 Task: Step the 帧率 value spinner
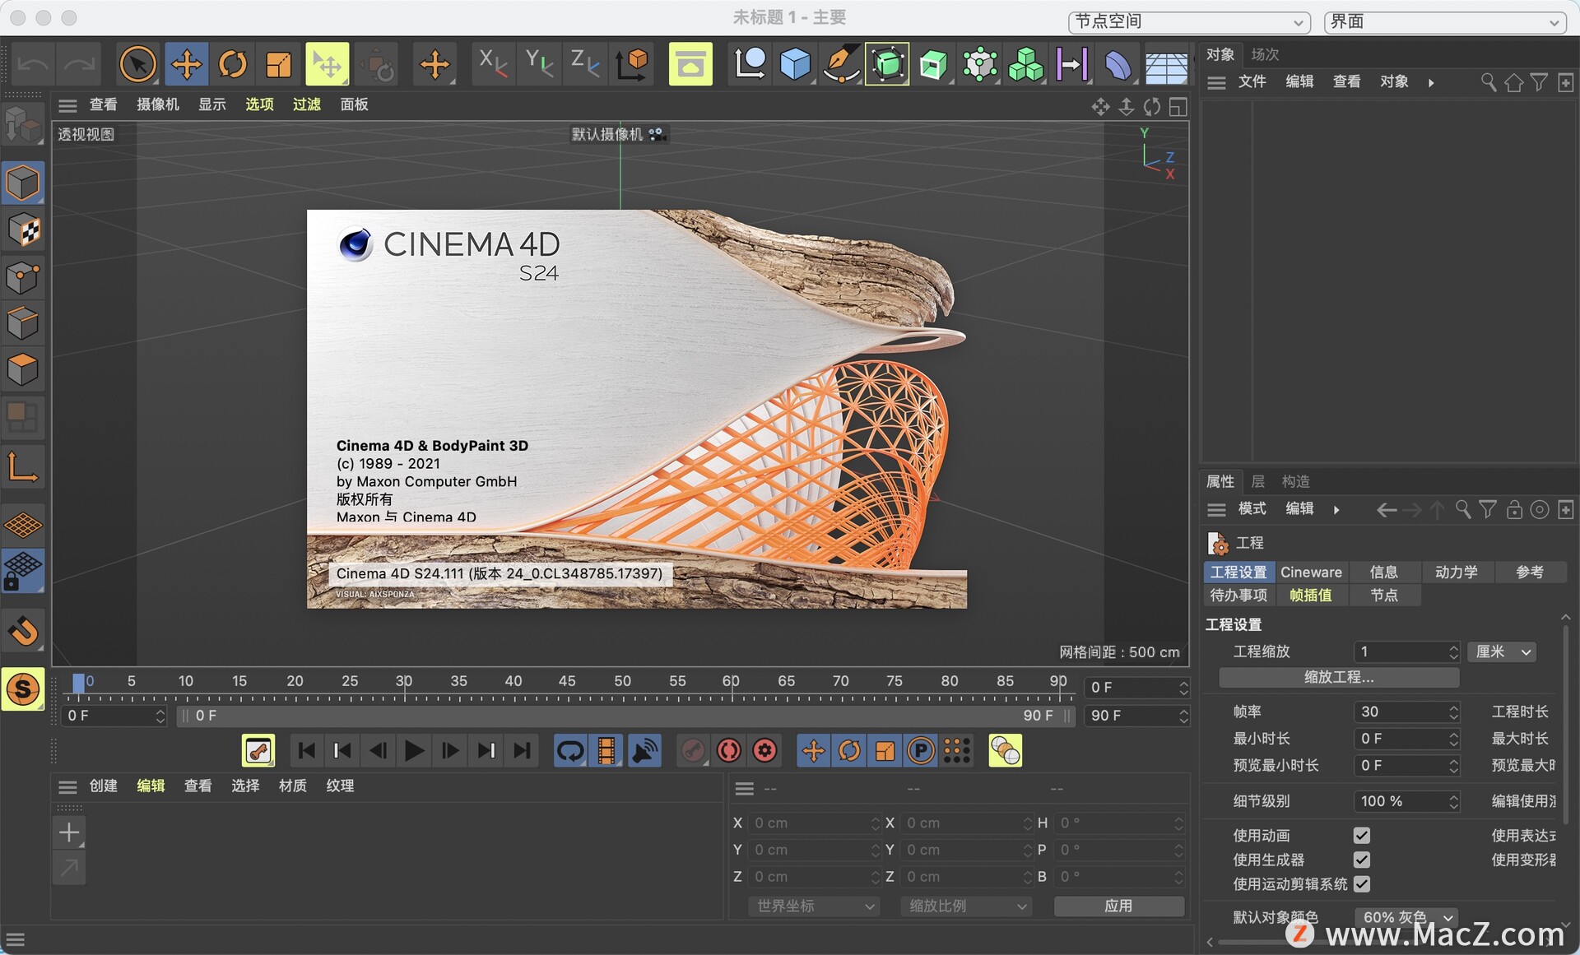pos(1454,712)
